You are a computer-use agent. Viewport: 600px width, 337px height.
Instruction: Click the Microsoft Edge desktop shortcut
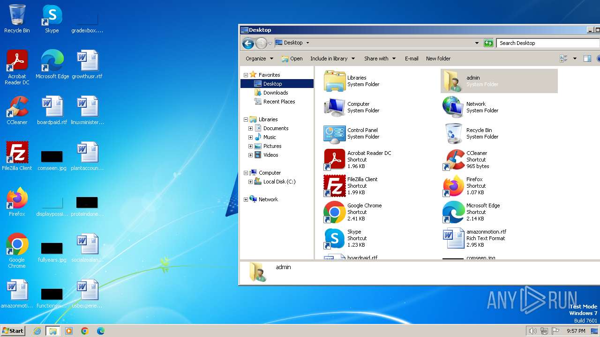pyautogui.click(x=52, y=65)
